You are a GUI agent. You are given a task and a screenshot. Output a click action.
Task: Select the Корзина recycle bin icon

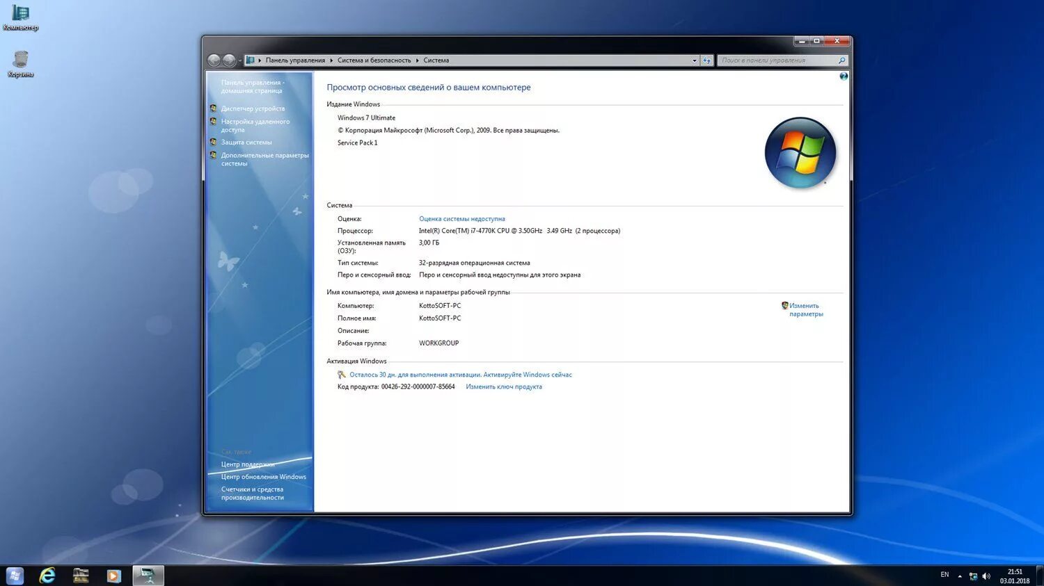[20, 64]
